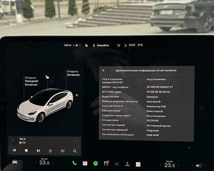Open the green Phone app
The height and width of the screenshot is (171, 214).
pyautogui.click(x=75, y=163)
